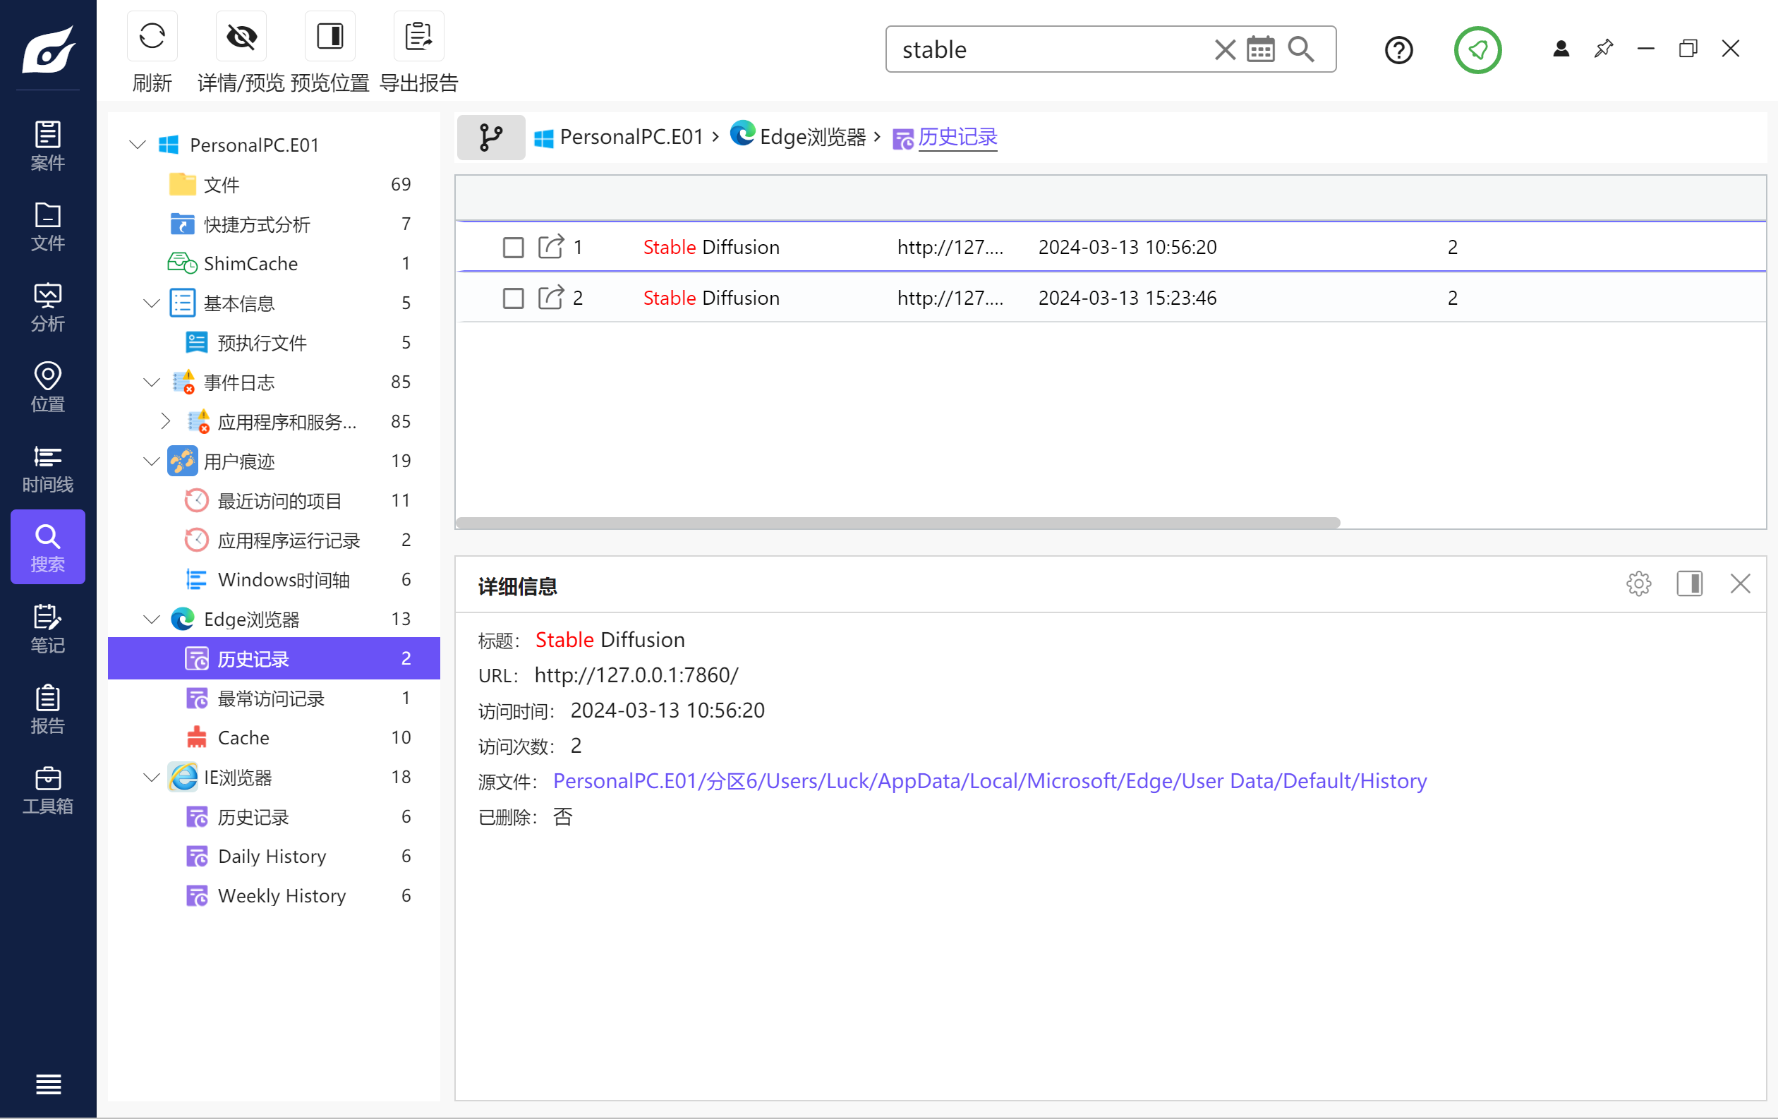Open the Timeline (时间线) sidebar section

pos(48,468)
